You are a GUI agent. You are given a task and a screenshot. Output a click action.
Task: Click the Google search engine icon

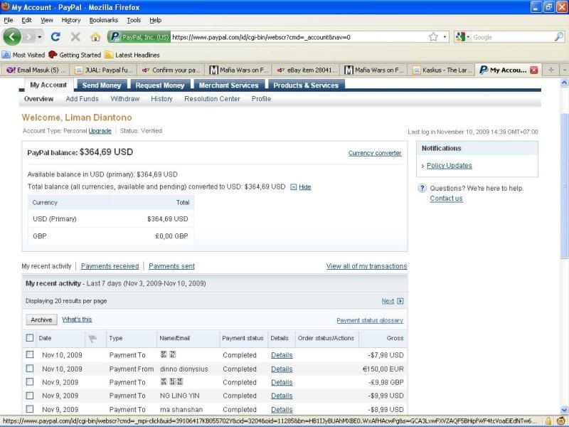click(x=460, y=37)
